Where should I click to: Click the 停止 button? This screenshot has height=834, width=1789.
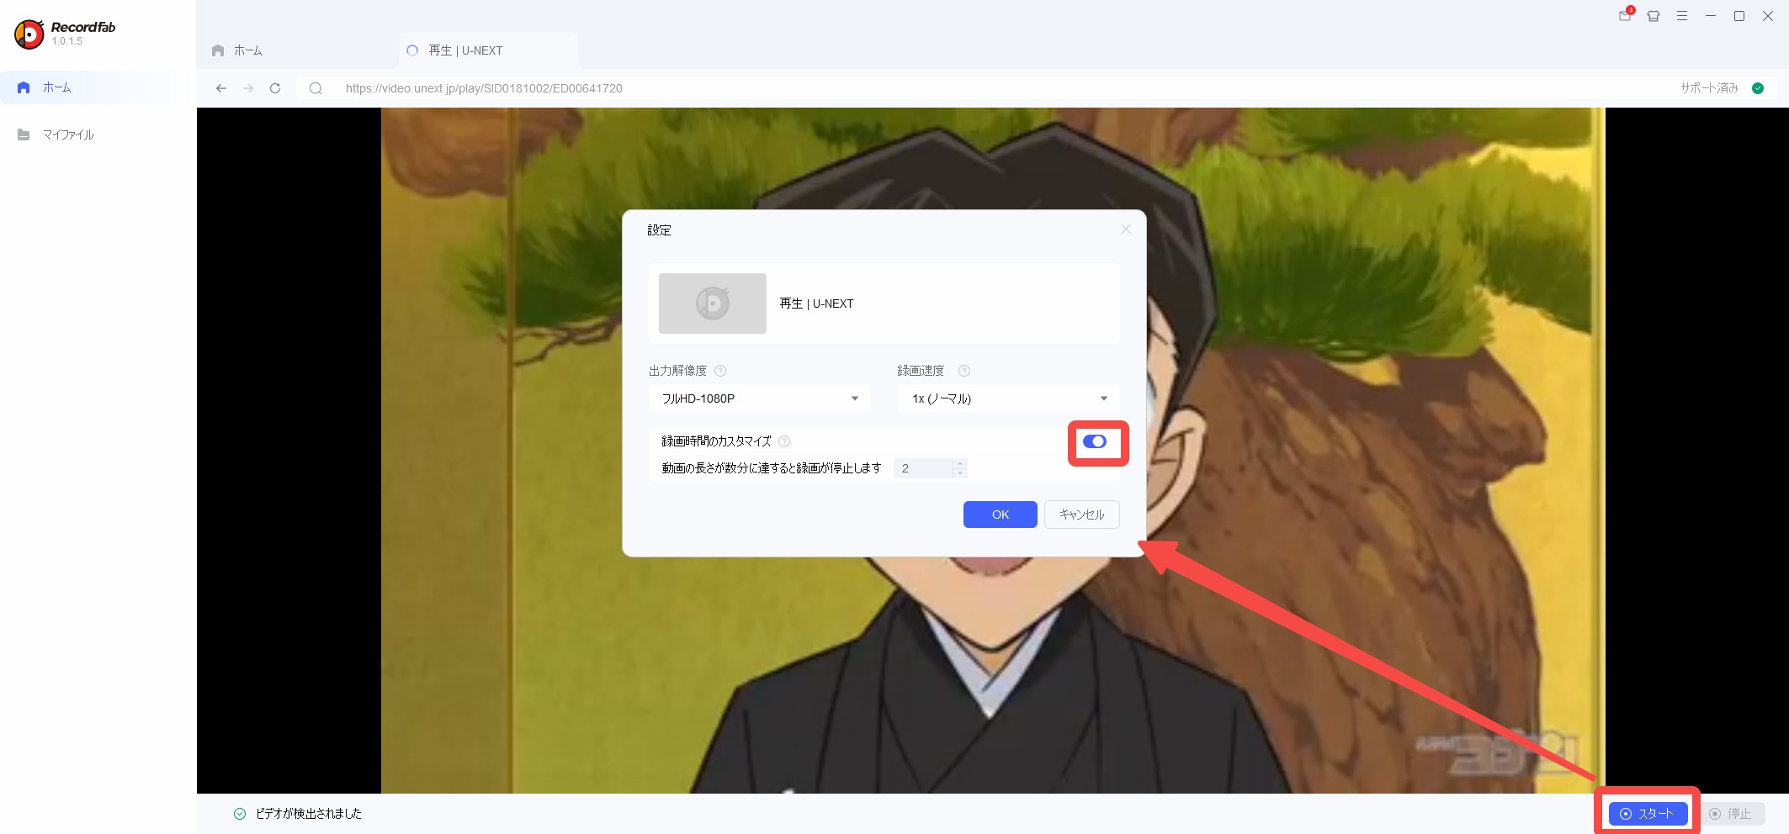pyautogui.click(x=1733, y=814)
